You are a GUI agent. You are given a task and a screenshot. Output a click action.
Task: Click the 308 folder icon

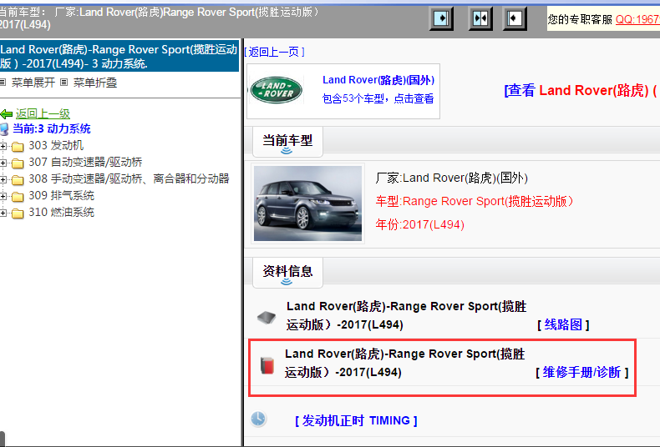18,180
